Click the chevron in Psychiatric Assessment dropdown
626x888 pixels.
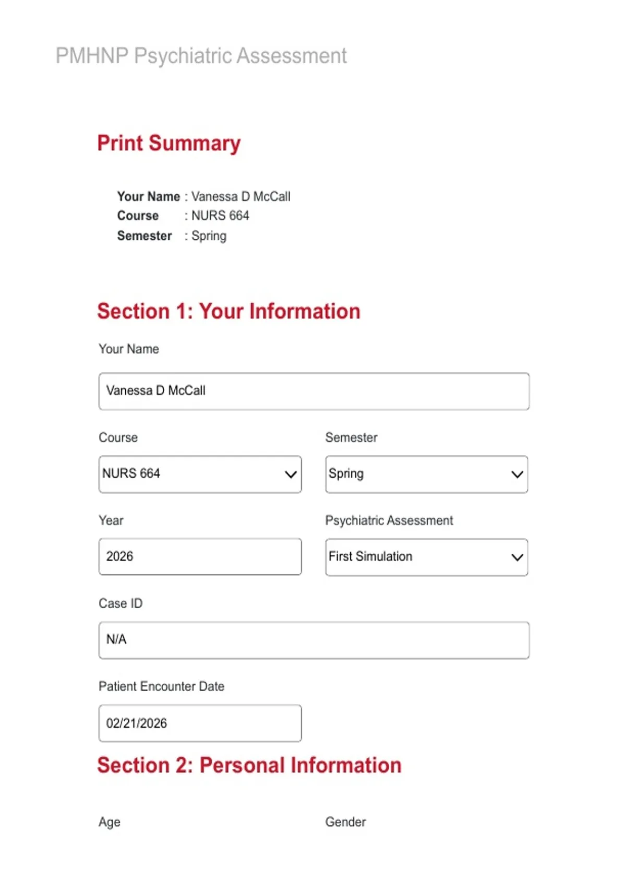pos(517,557)
